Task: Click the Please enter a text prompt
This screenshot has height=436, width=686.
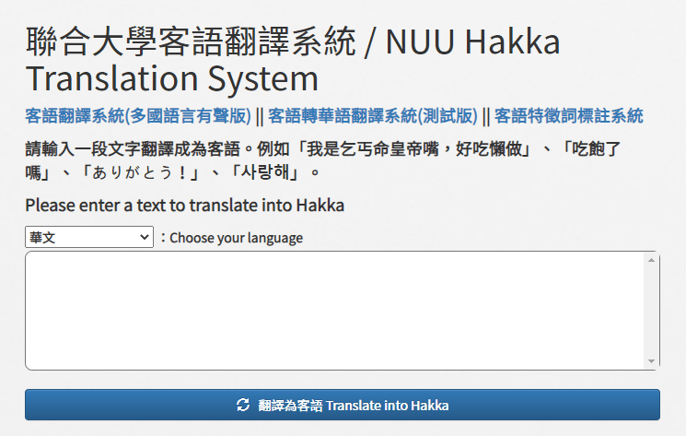Action: coord(185,206)
